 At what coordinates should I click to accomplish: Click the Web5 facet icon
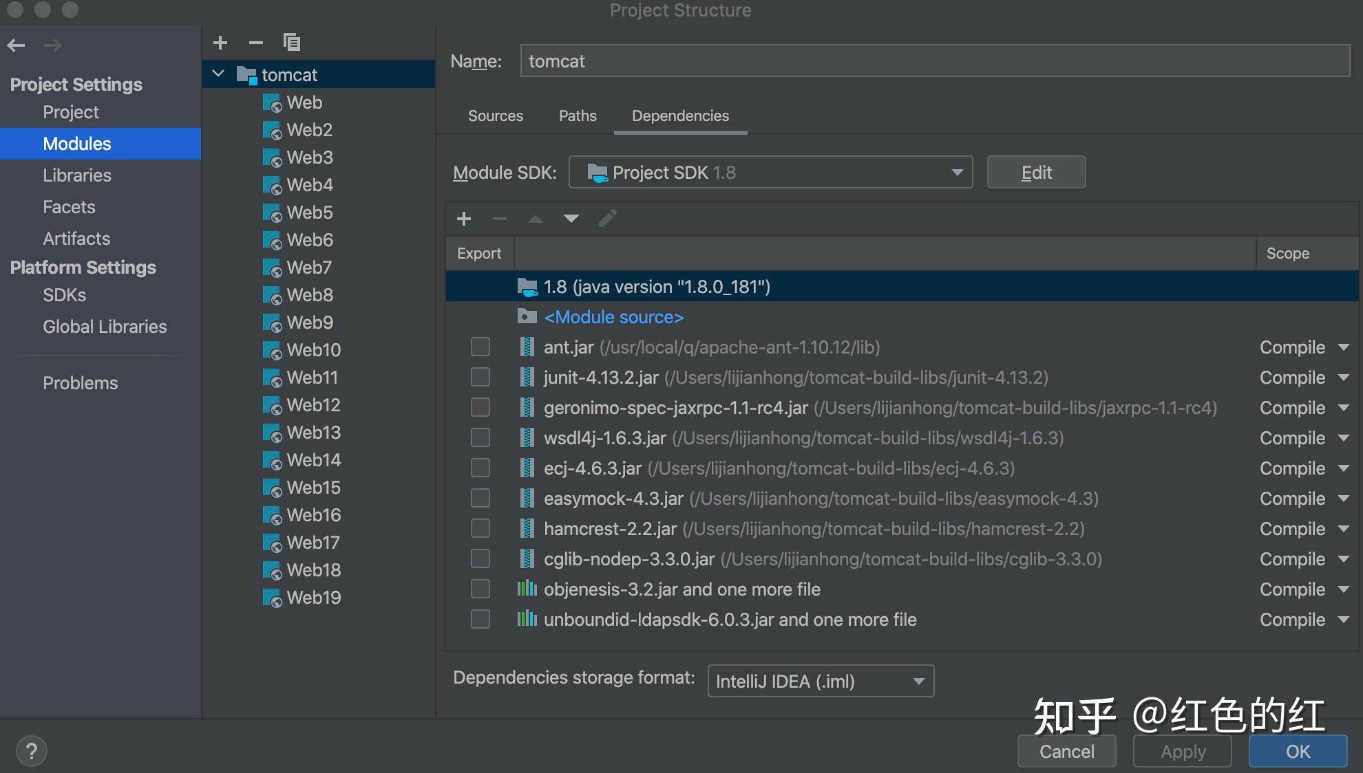coord(273,213)
